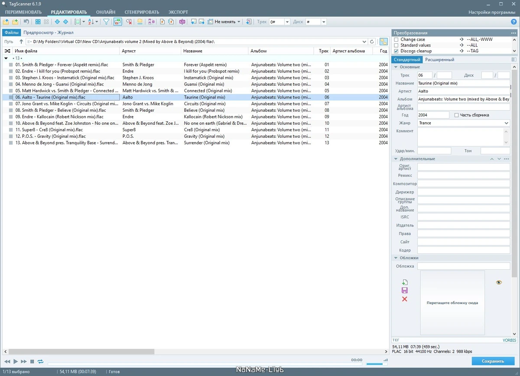
Task: Click the highlighted green and red toolbar icon
Action: coord(117,22)
